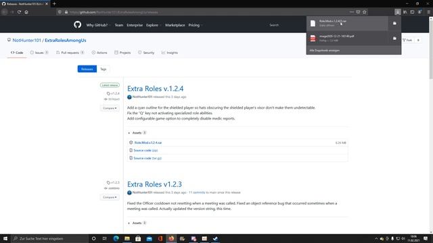Fork the repository with the Fork button
Viewport: 433px width, 243px height.
[x=407, y=40]
